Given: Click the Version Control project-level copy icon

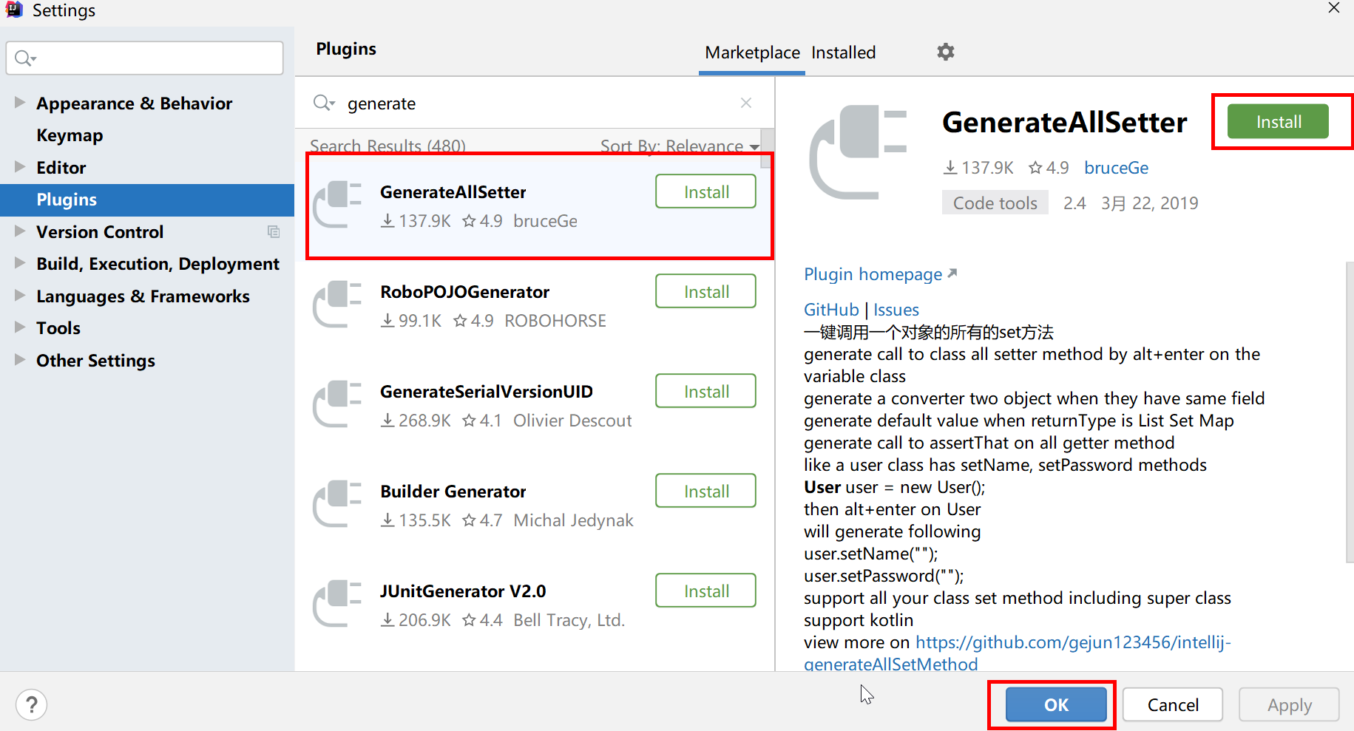Looking at the screenshot, I should point(274,232).
